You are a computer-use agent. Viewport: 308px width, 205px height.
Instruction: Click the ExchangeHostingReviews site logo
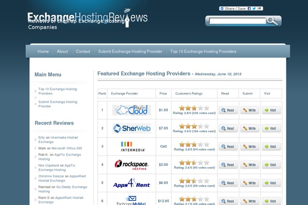coord(87,18)
